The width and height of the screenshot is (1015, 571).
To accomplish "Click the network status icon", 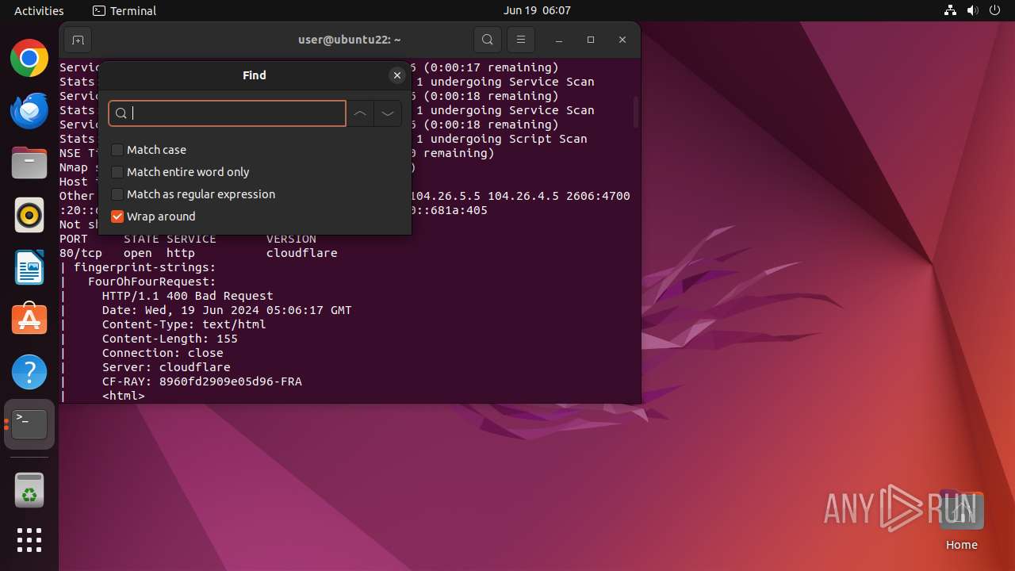I will click(x=951, y=10).
